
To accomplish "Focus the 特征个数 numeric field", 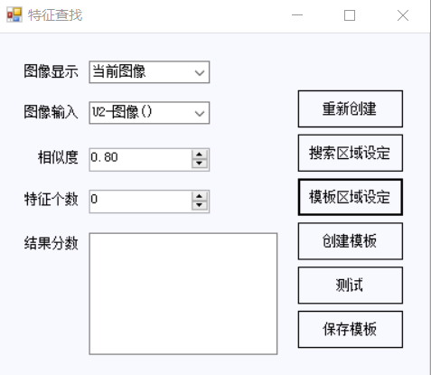I will (x=140, y=202).
